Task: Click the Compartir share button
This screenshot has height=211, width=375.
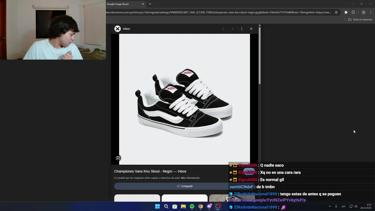Action: (185, 186)
